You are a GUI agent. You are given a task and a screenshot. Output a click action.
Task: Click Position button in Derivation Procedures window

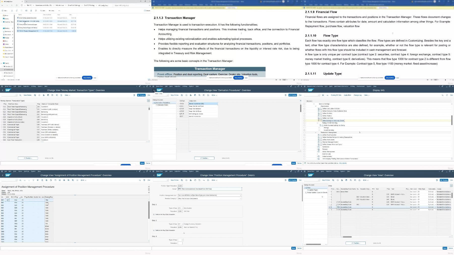click(204, 158)
